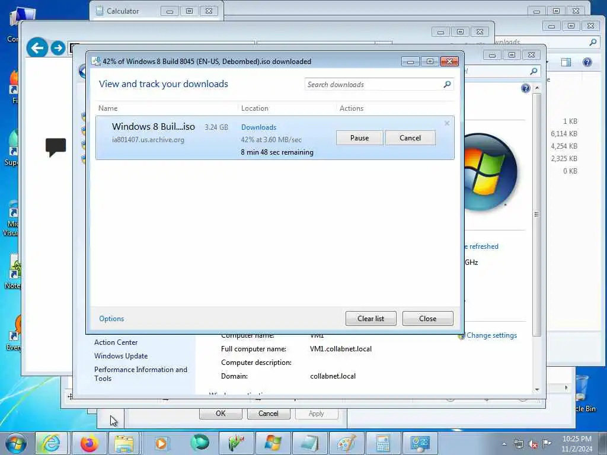Open Performance Information and Tools link
The width and height of the screenshot is (607, 455).
tap(140, 374)
